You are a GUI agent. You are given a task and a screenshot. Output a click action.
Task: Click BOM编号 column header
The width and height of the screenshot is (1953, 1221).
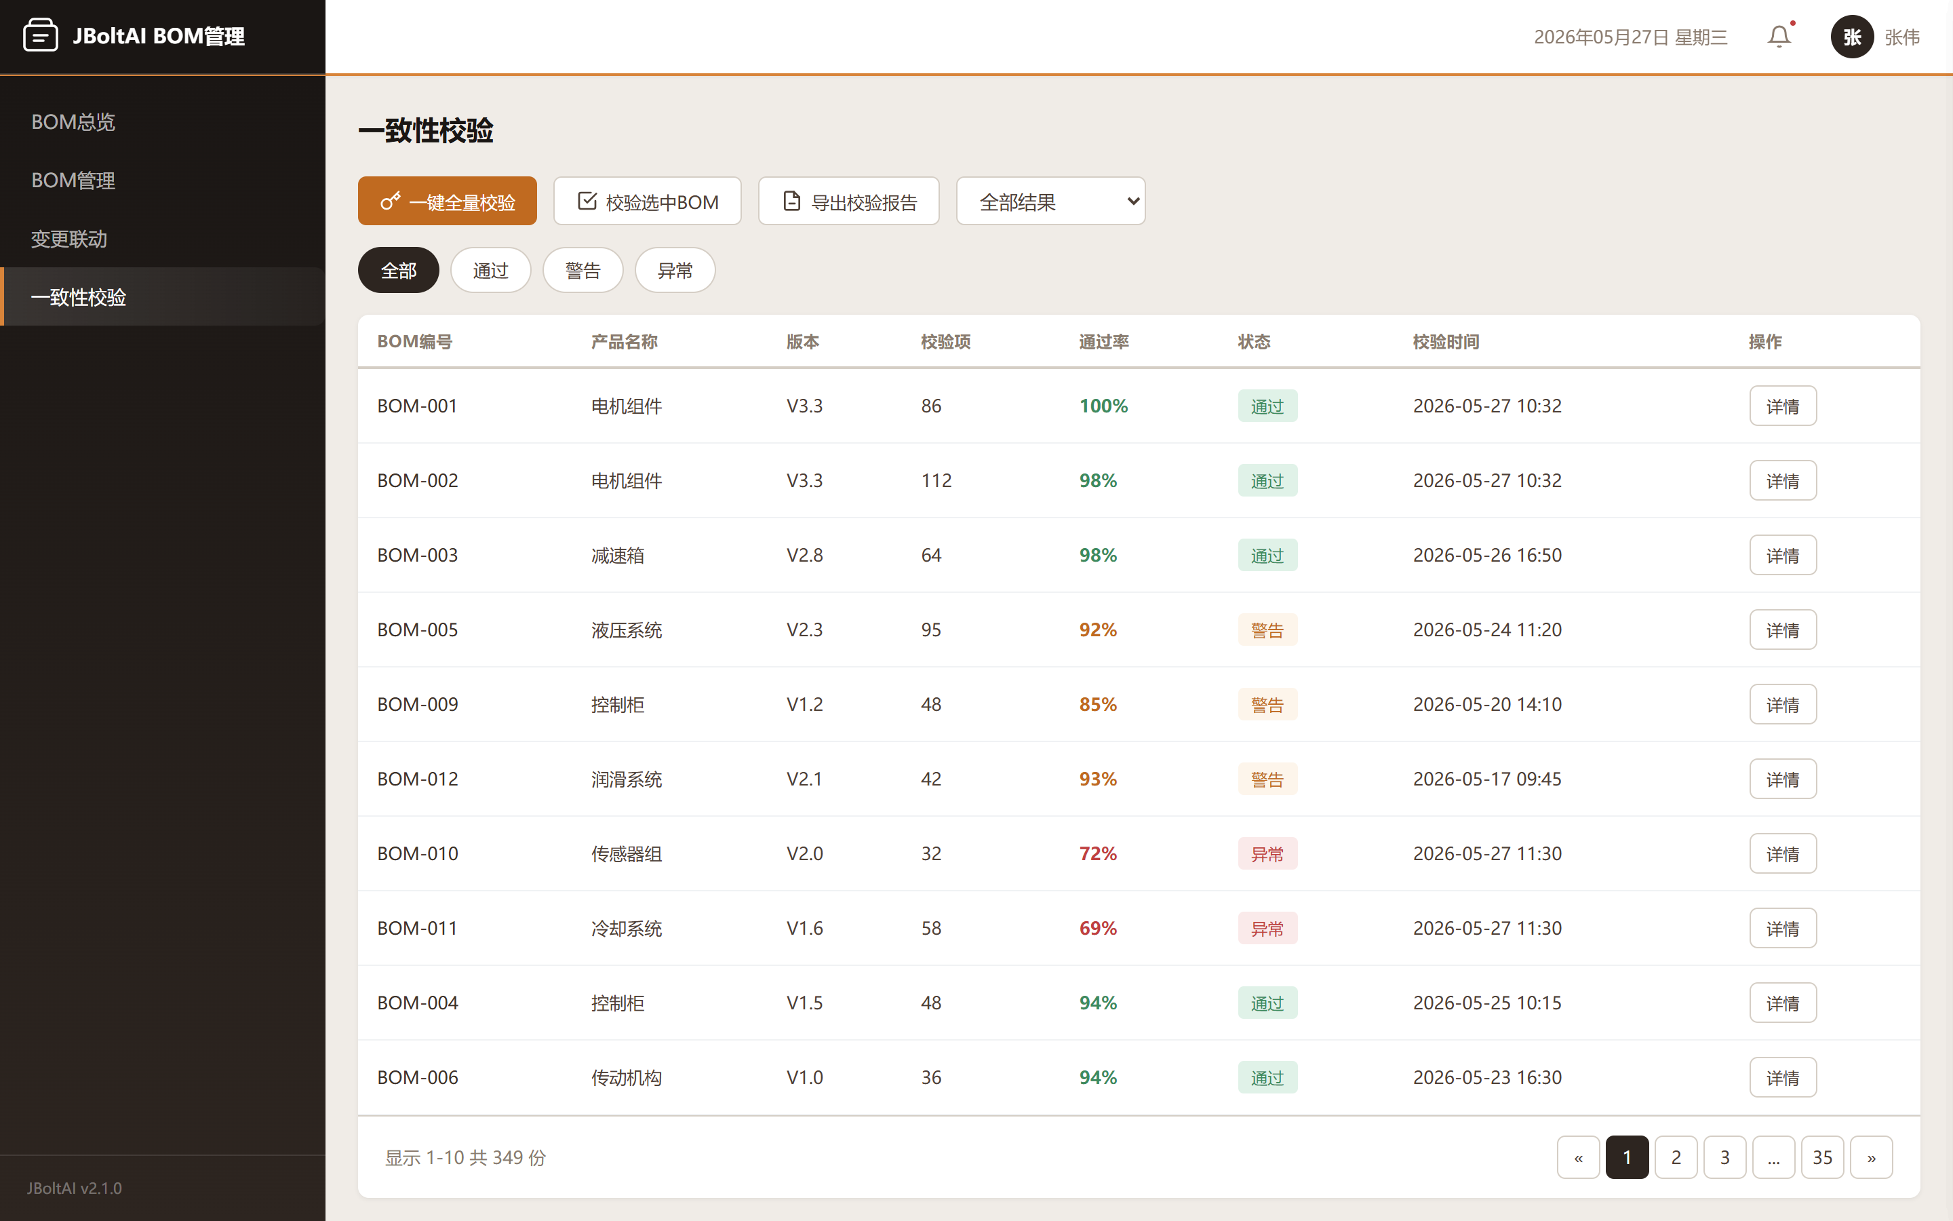[x=415, y=342]
